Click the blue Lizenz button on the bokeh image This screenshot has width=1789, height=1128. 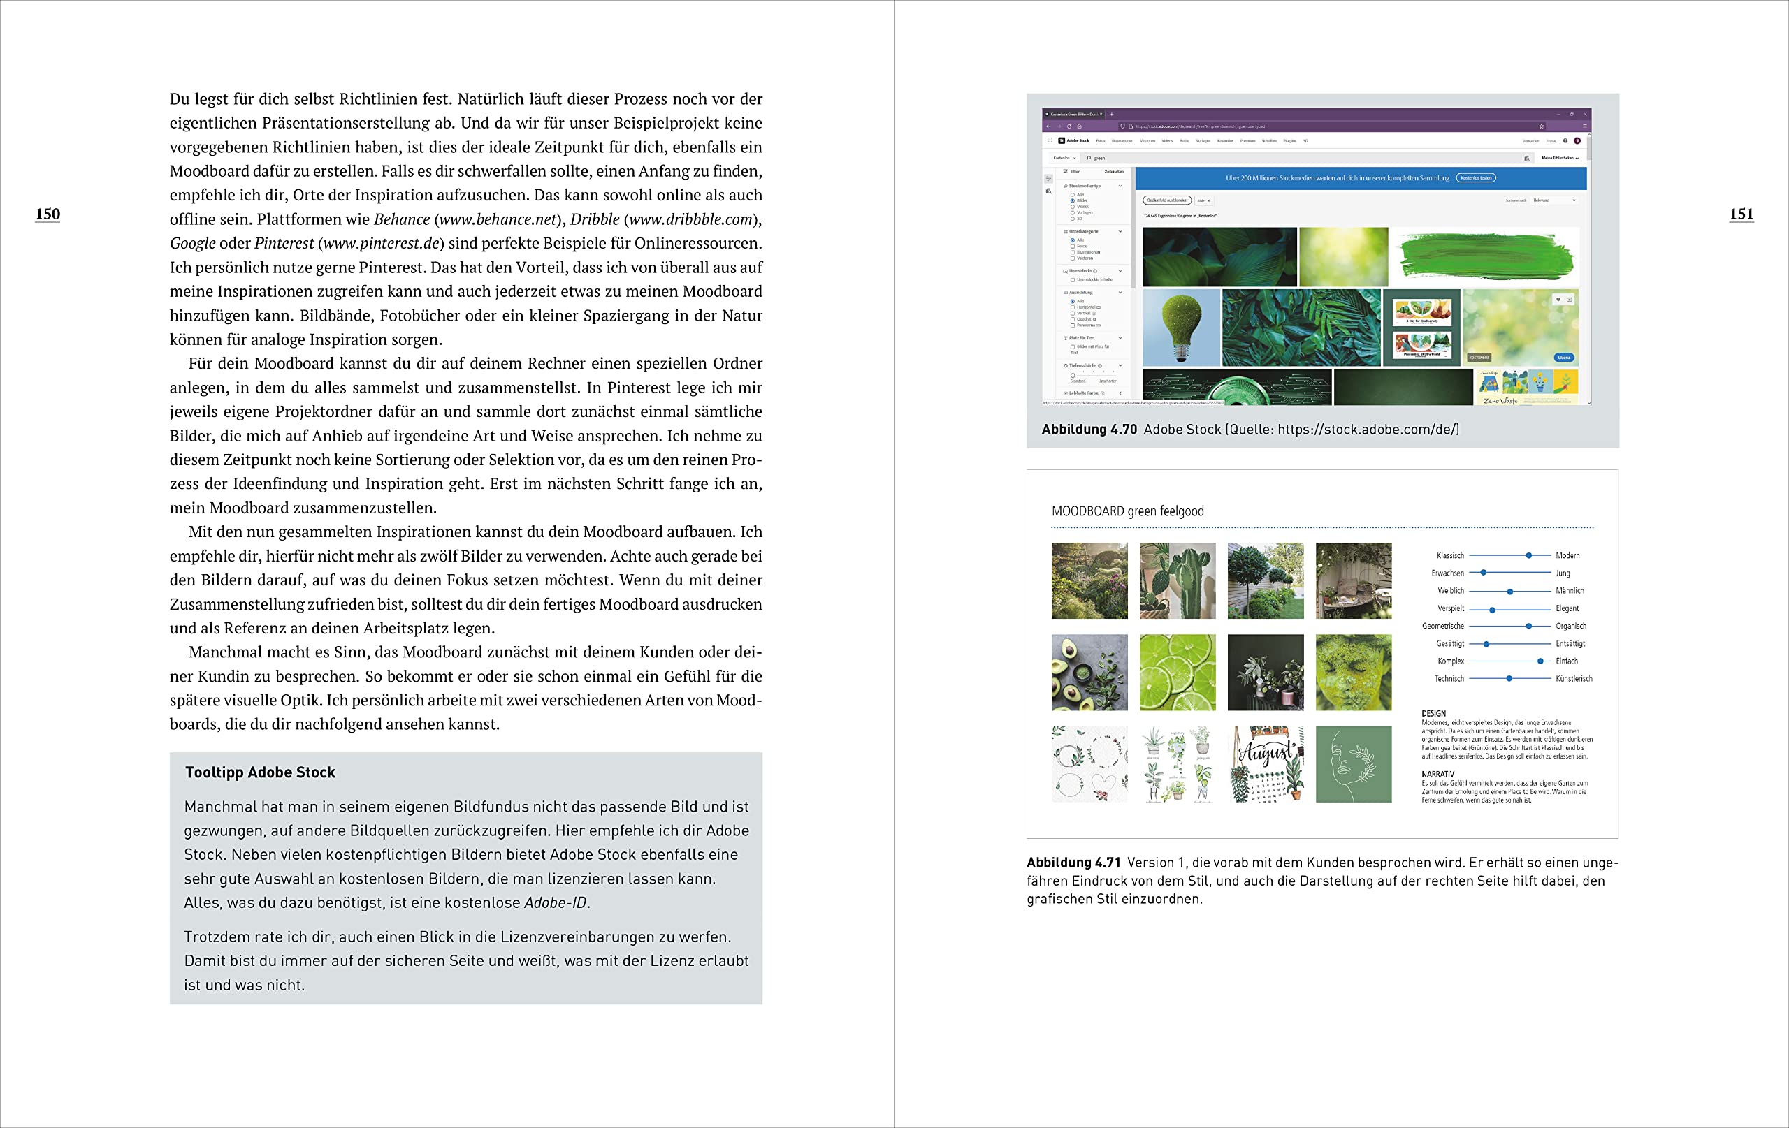[x=1564, y=357]
